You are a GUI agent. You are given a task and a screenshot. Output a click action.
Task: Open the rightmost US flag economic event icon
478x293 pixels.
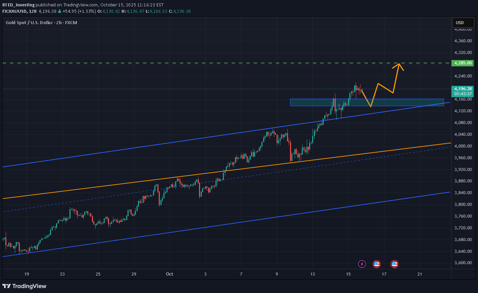pyautogui.click(x=394, y=264)
